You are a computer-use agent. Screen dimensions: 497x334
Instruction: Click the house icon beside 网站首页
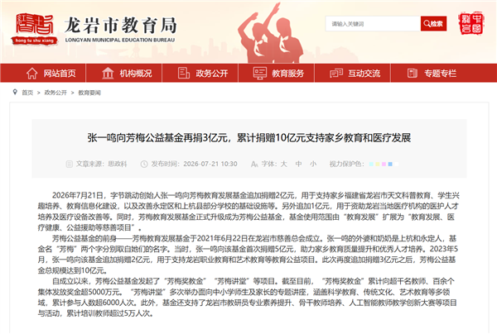point(31,74)
